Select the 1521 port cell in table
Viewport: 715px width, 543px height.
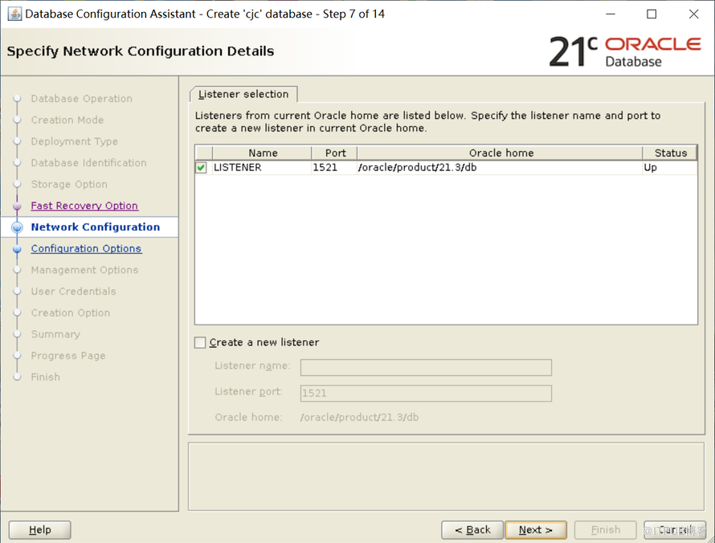tap(335, 168)
